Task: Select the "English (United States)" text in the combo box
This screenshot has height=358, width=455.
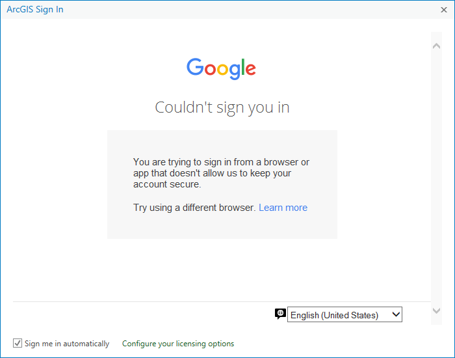Action: (333, 315)
